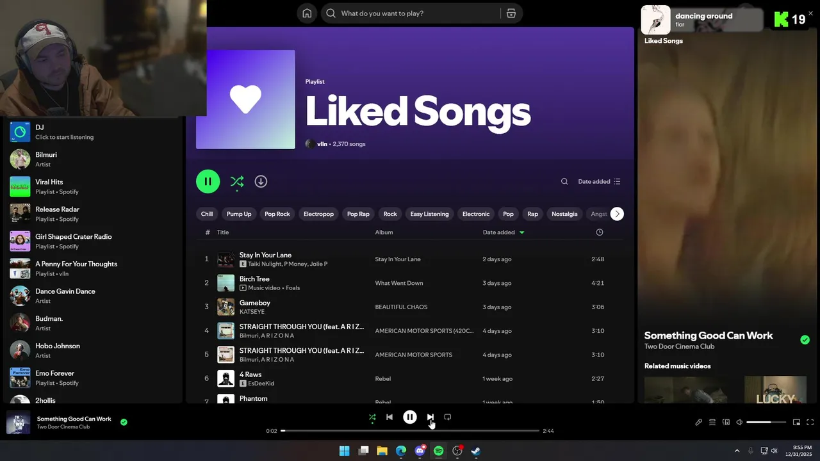Adjust the Spotify volume slider
Screen dimensions: 820x461
click(766, 422)
